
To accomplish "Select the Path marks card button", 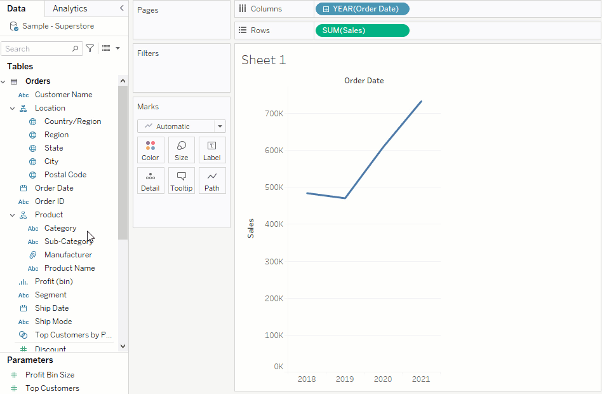I will (212, 180).
